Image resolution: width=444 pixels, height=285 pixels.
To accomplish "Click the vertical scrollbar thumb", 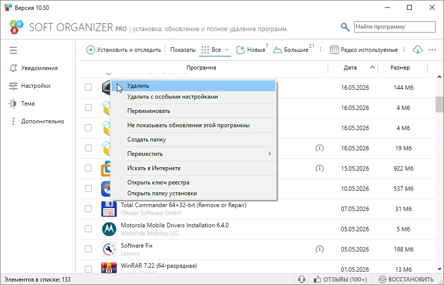I will click(440, 105).
